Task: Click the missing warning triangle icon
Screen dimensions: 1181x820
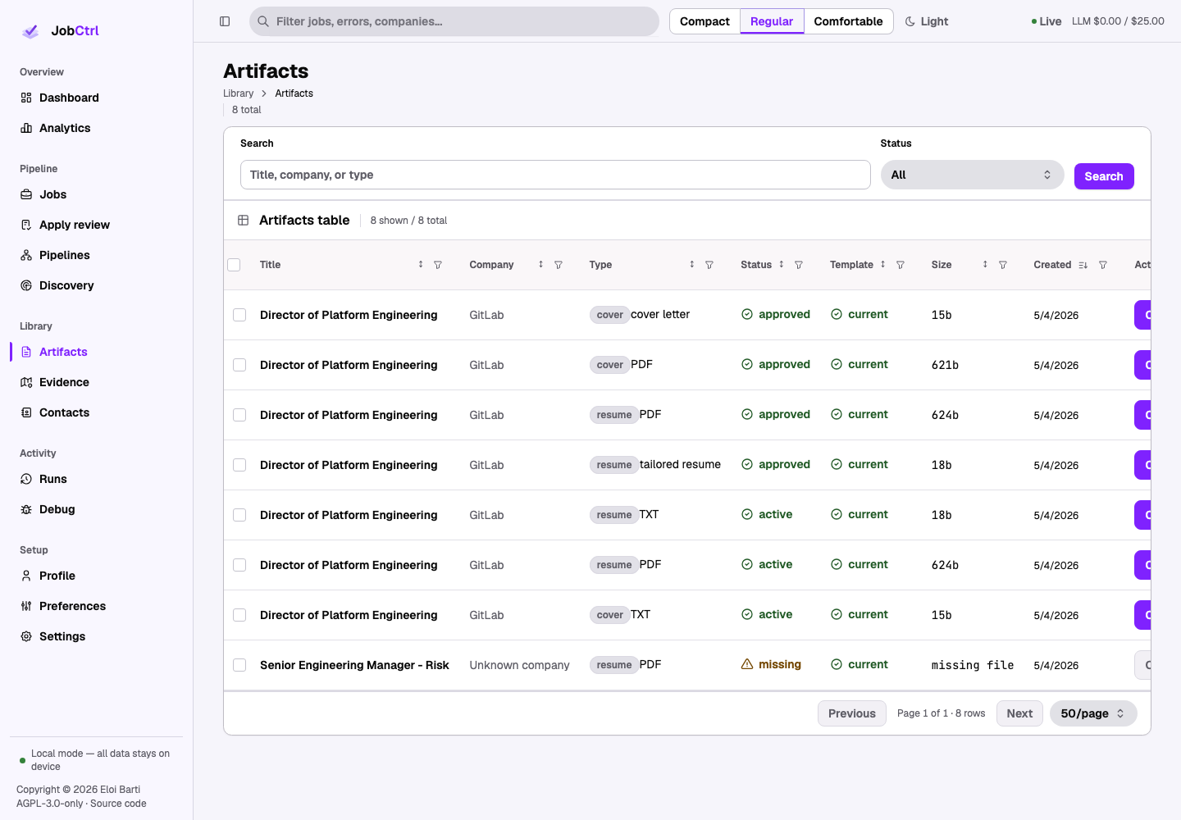Action: pyautogui.click(x=747, y=664)
